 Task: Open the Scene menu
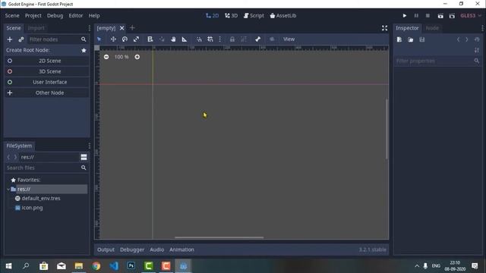coord(12,15)
